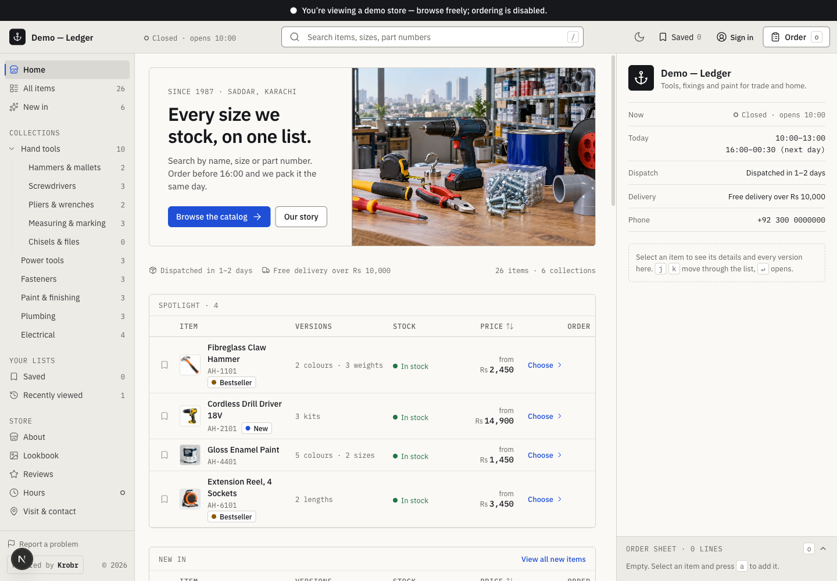Toggle dark mode with the moon icon
837x581 pixels.
[639, 37]
